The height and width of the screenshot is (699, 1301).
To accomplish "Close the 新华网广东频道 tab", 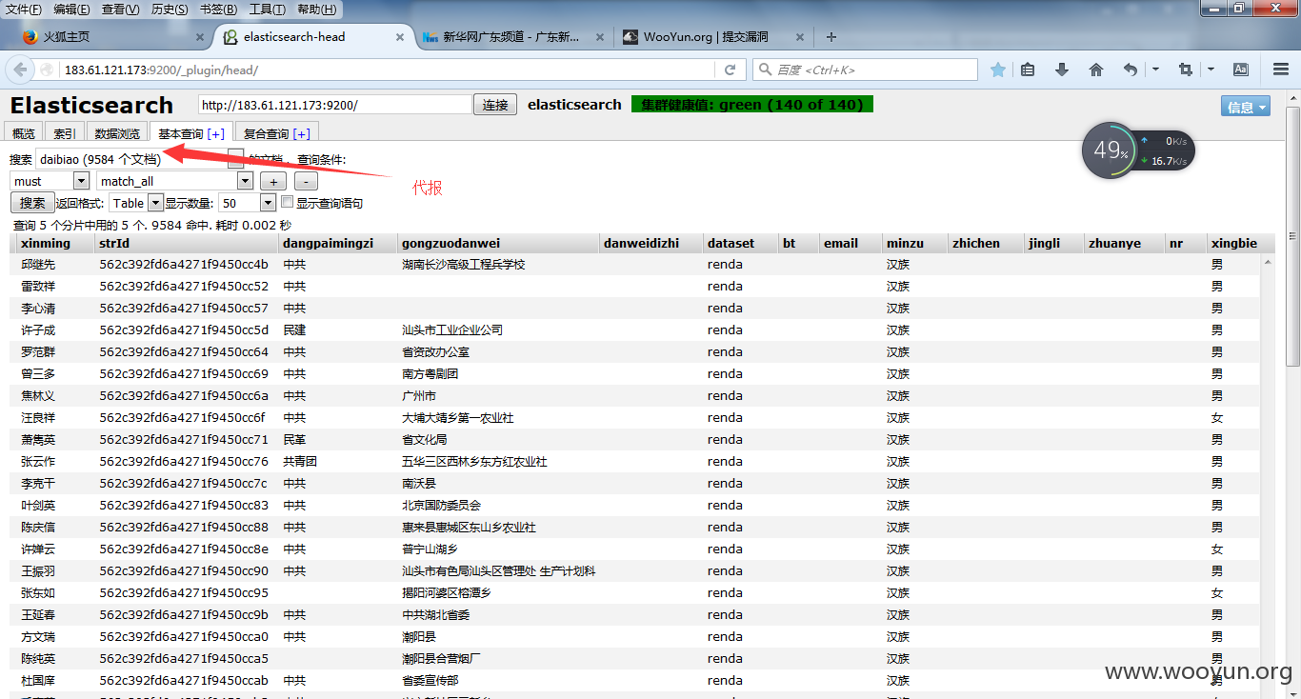I will pos(600,37).
